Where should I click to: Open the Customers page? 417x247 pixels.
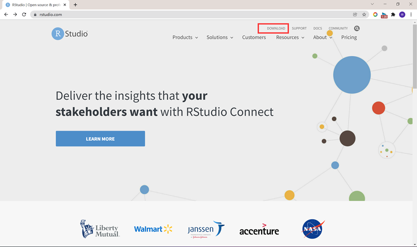[x=254, y=37]
